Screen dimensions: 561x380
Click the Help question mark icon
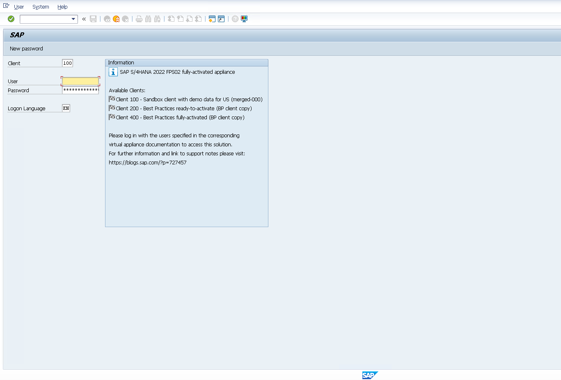[x=235, y=19]
